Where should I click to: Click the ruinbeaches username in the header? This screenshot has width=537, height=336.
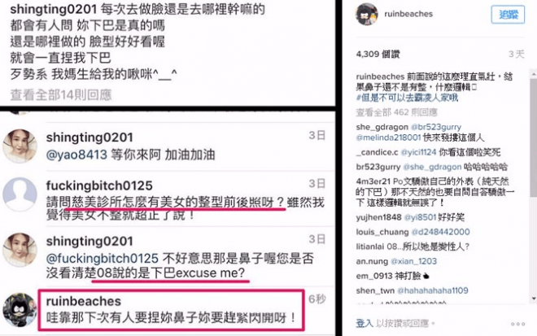(x=408, y=14)
